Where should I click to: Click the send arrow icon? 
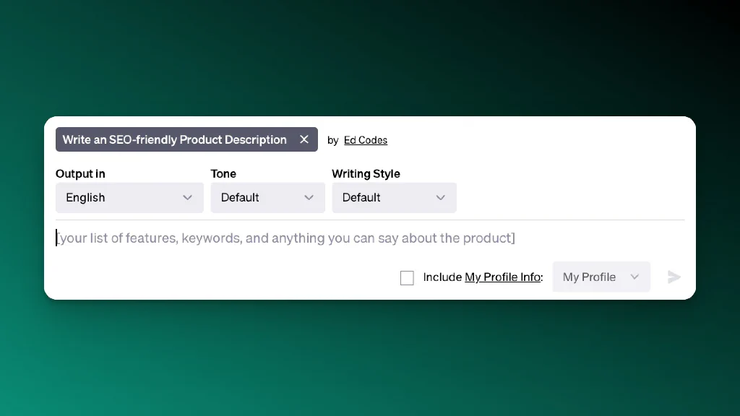coord(674,277)
